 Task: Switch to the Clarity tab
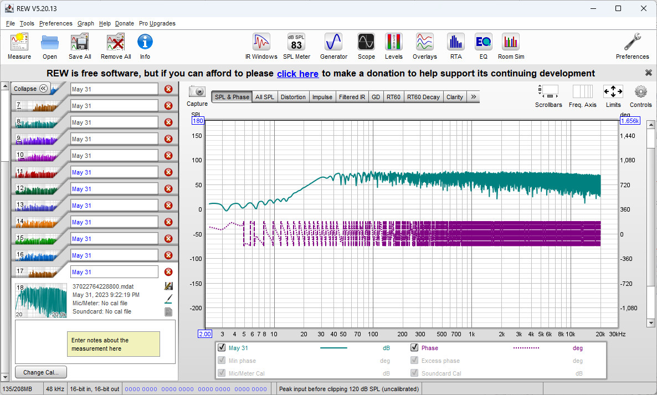(x=455, y=97)
